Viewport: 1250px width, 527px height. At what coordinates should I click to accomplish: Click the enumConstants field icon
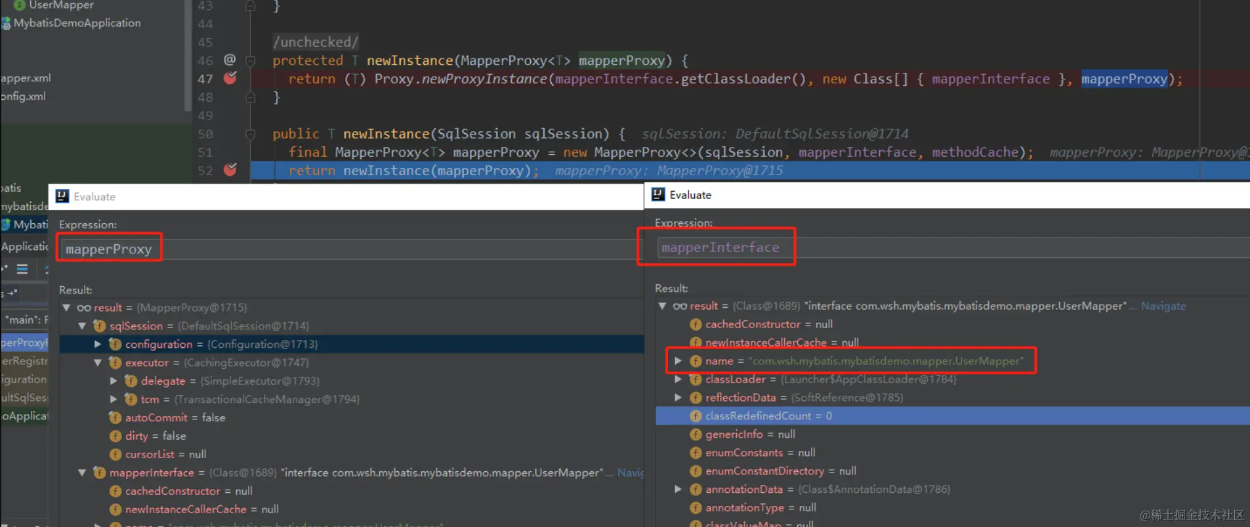click(x=696, y=453)
